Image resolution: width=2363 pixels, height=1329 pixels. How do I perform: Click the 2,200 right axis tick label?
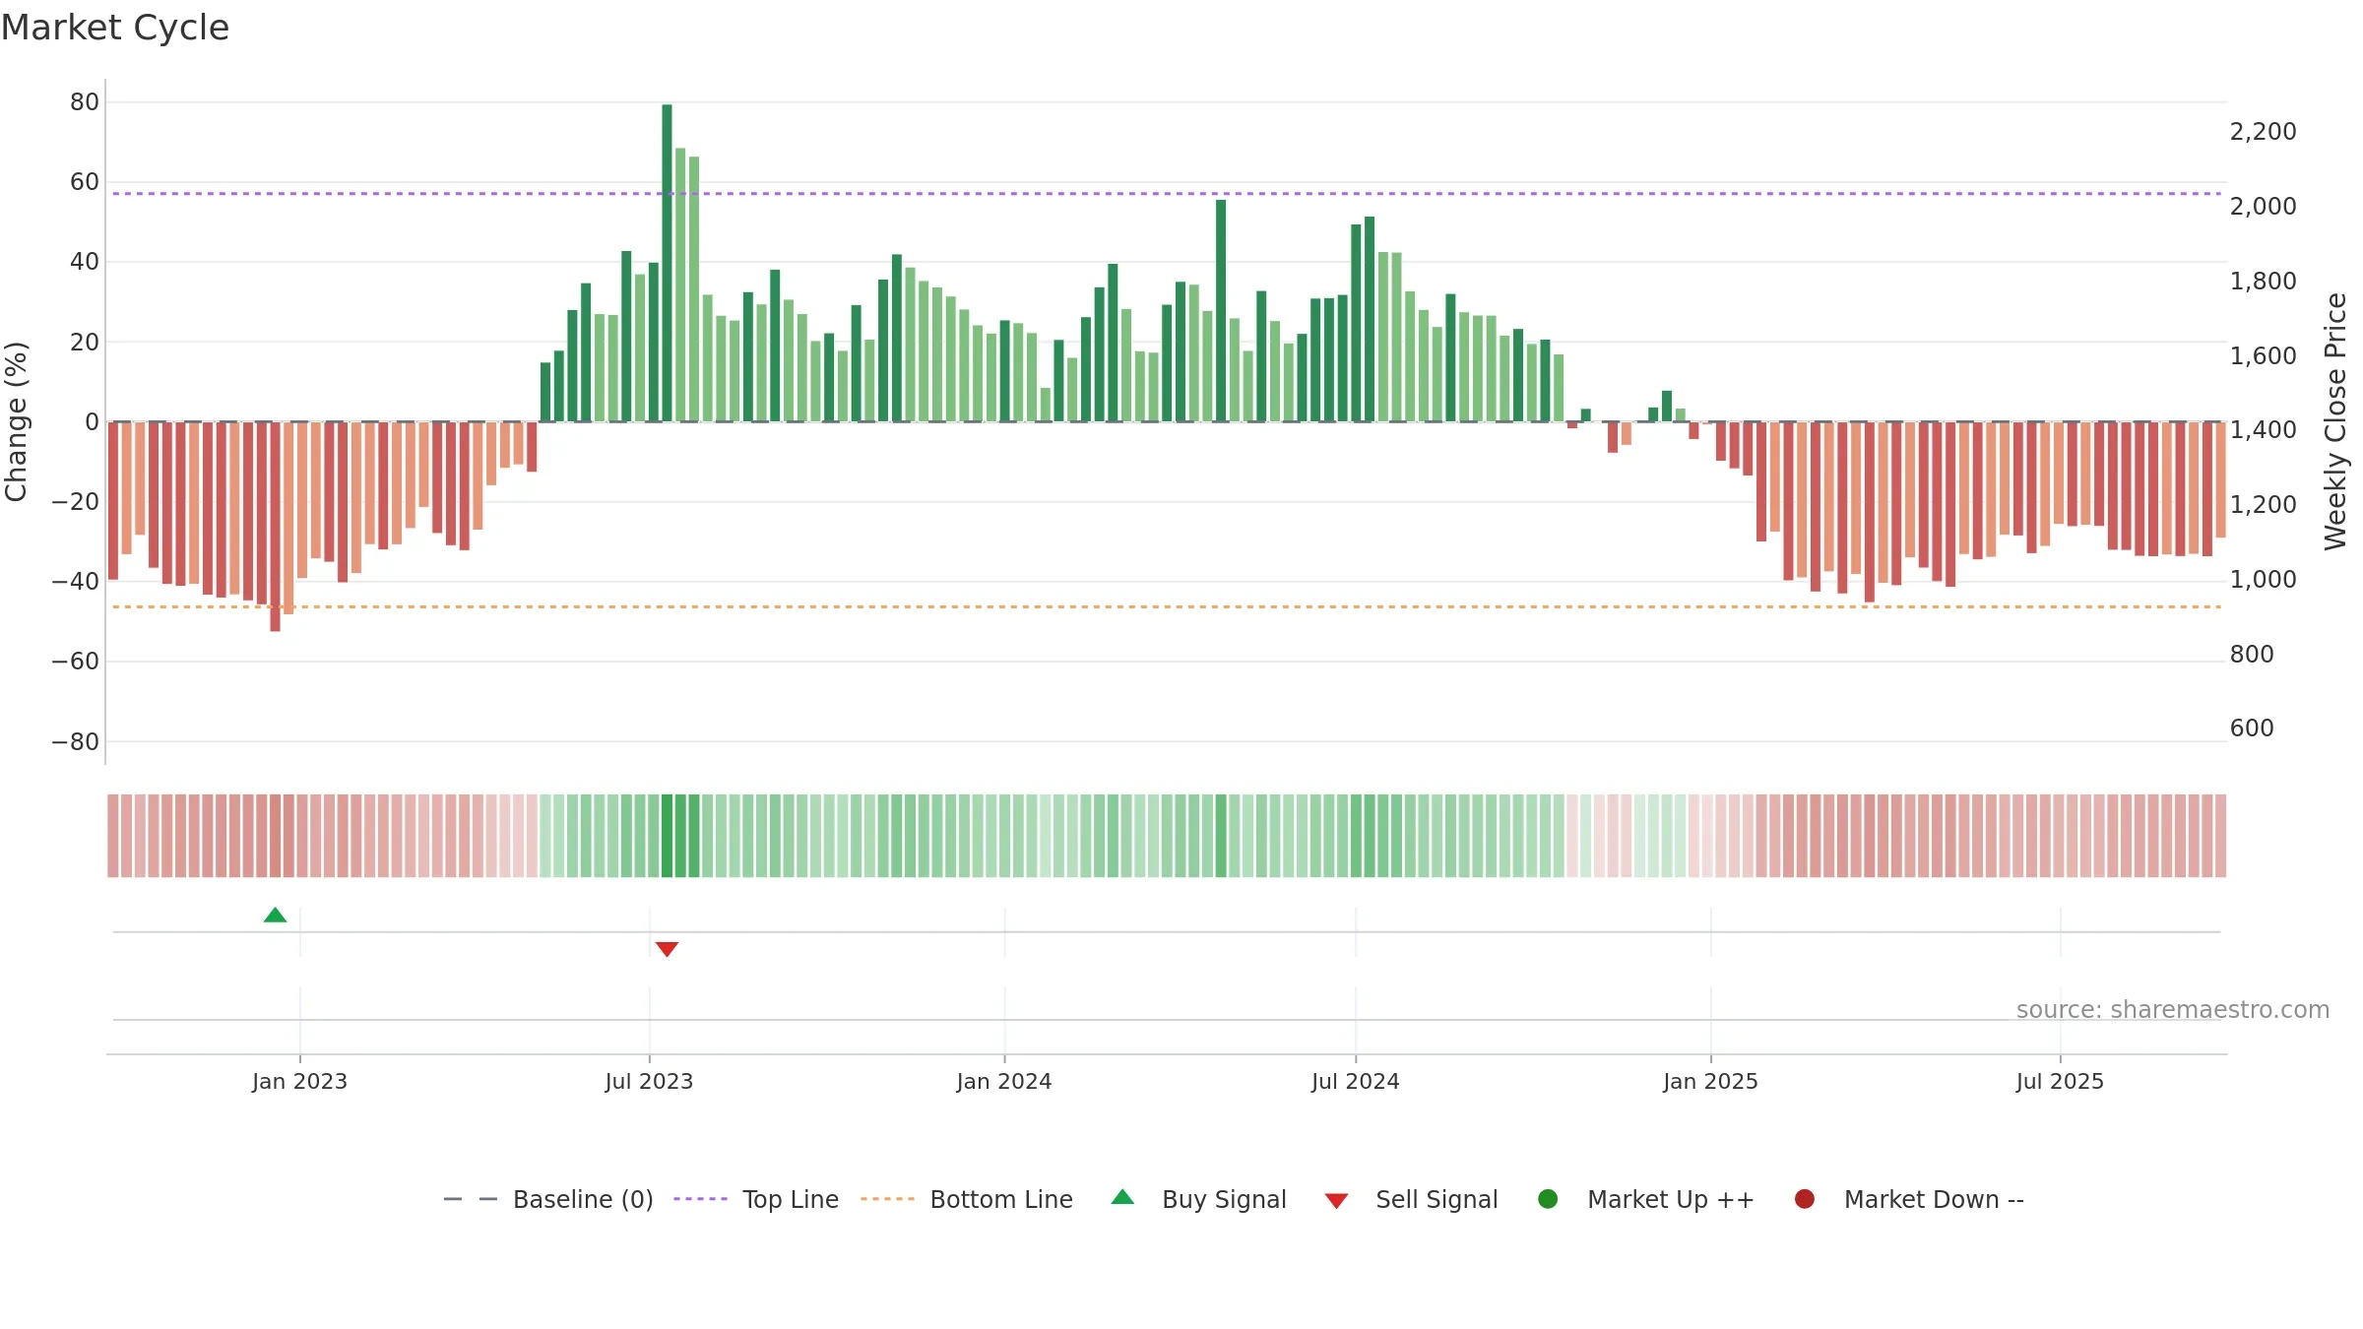[x=2263, y=132]
